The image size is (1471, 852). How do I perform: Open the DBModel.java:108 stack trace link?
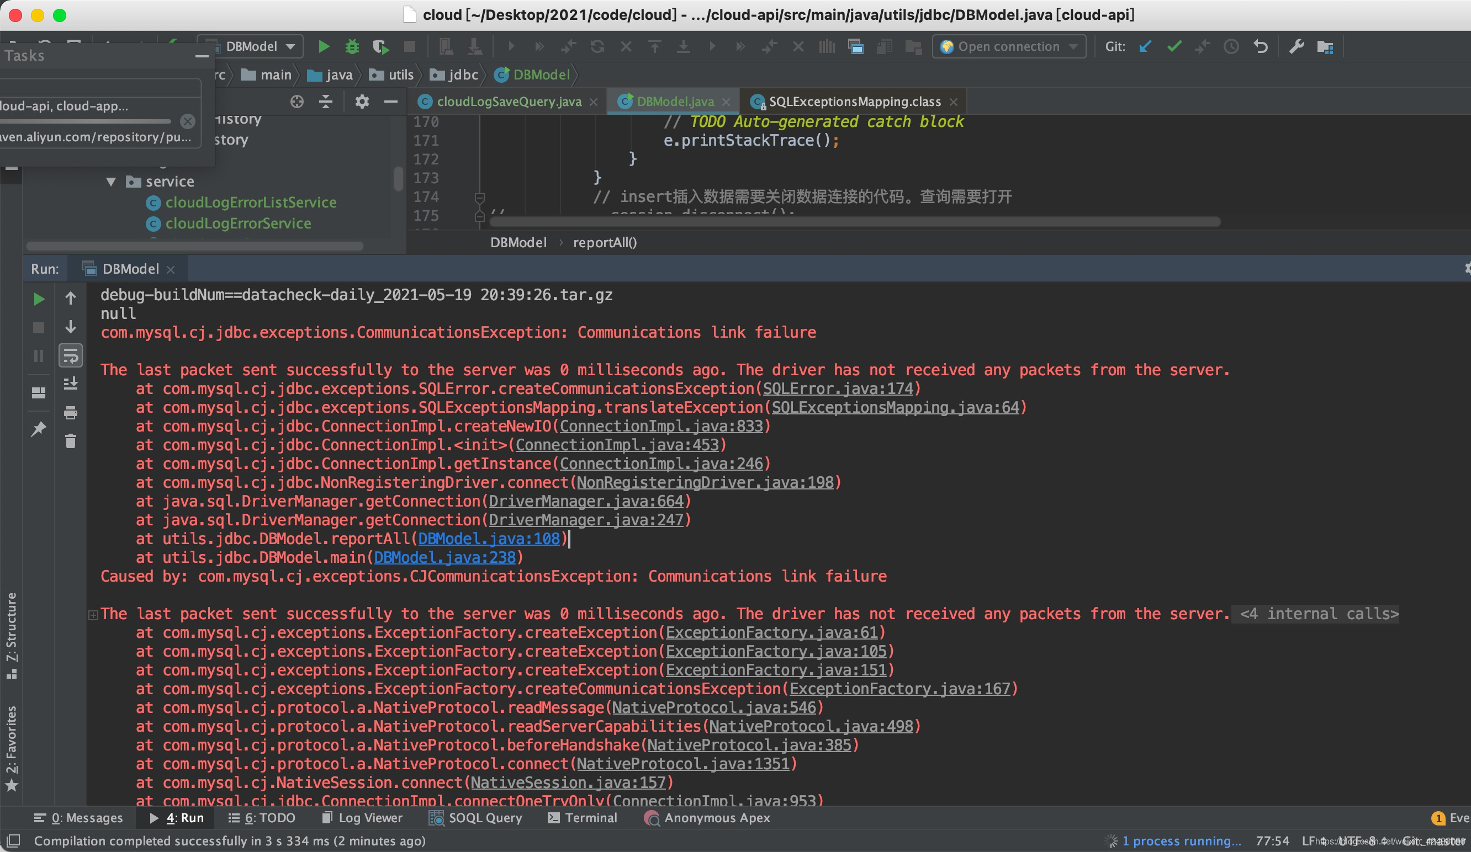point(489,539)
